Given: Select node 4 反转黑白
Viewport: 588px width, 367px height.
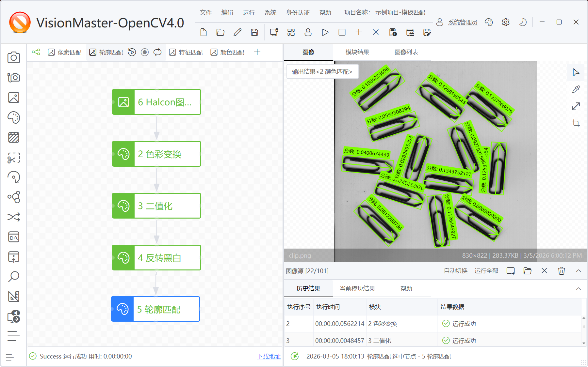Looking at the screenshot, I should [x=156, y=258].
